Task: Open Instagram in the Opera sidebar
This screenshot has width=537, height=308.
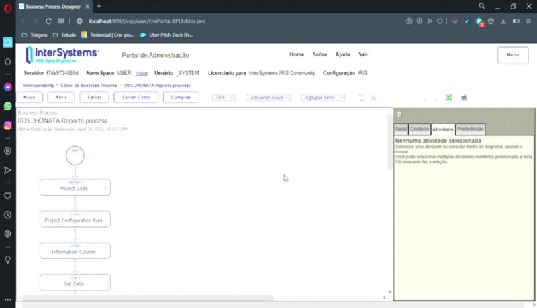Action: tap(8, 125)
